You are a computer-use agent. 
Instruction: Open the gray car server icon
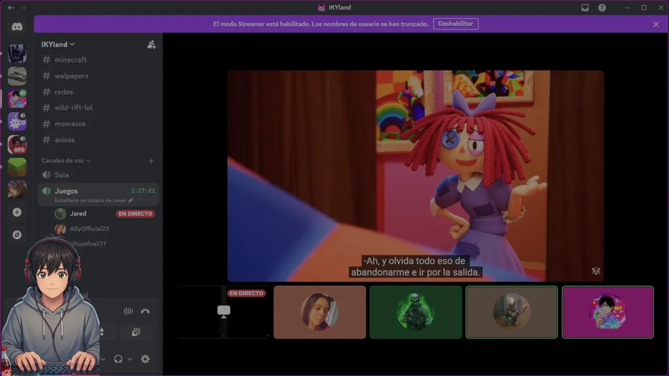tap(17, 76)
